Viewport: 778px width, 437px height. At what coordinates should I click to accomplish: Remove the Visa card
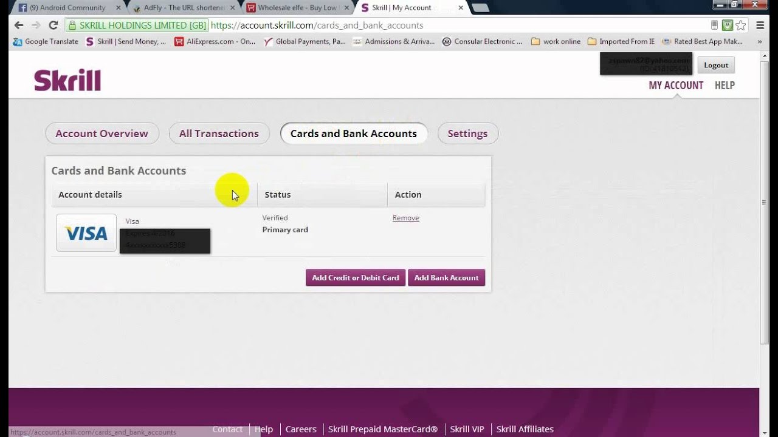tap(406, 218)
